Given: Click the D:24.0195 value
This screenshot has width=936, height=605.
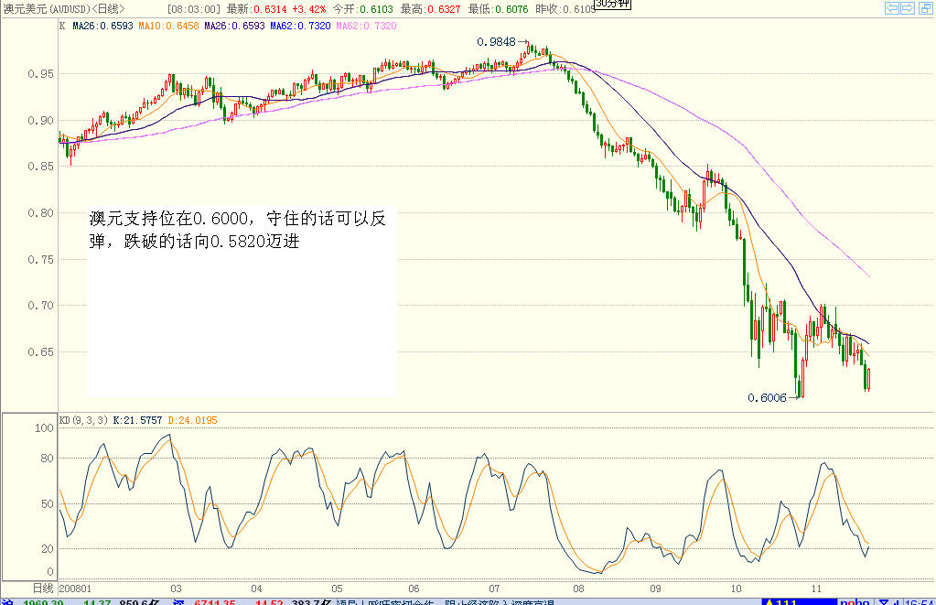Looking at the screenshot, I should 192,420.
